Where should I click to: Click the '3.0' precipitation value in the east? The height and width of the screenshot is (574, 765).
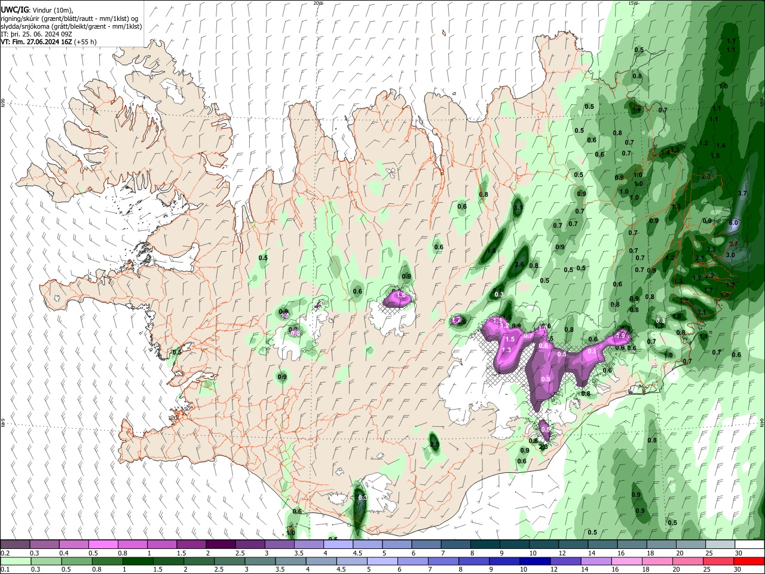(x=730, y=255)
